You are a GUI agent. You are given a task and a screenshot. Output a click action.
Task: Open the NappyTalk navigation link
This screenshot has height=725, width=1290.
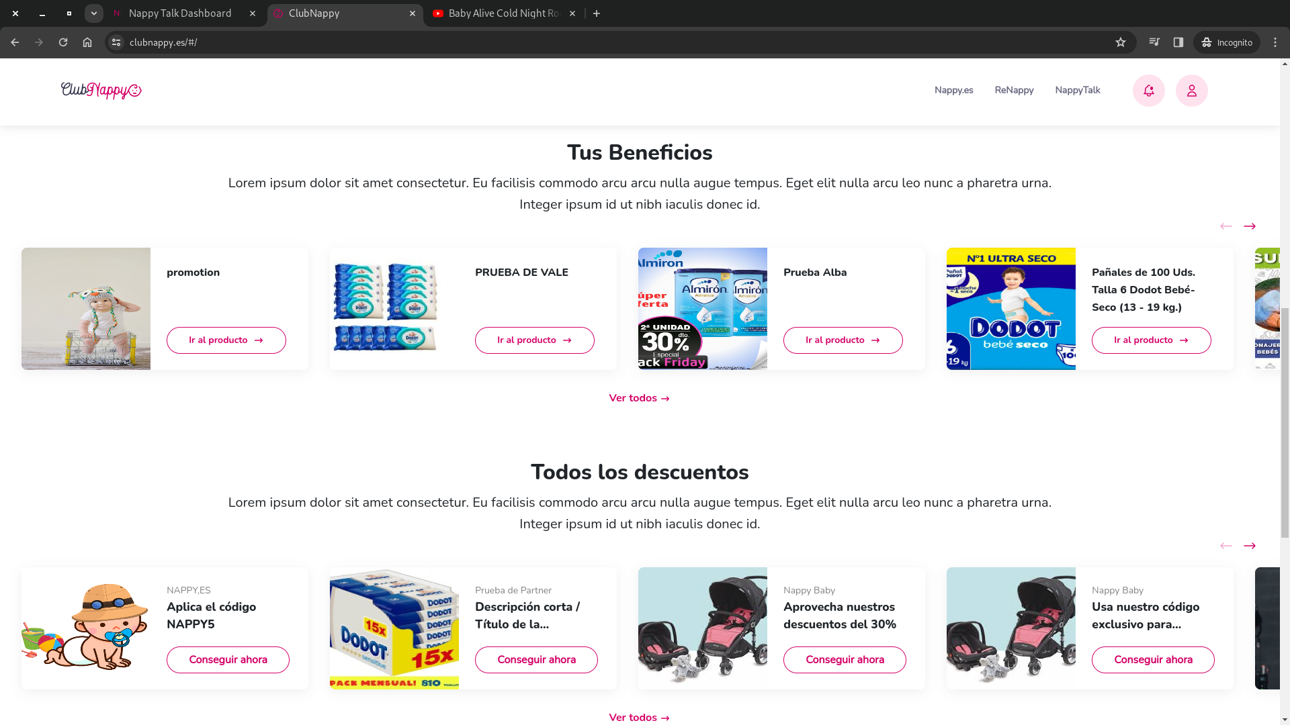1077,90
